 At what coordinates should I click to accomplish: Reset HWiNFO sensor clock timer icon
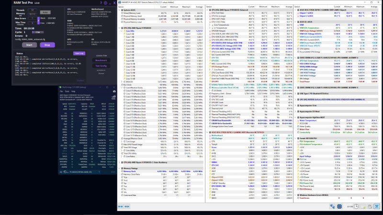coord(356,206)
